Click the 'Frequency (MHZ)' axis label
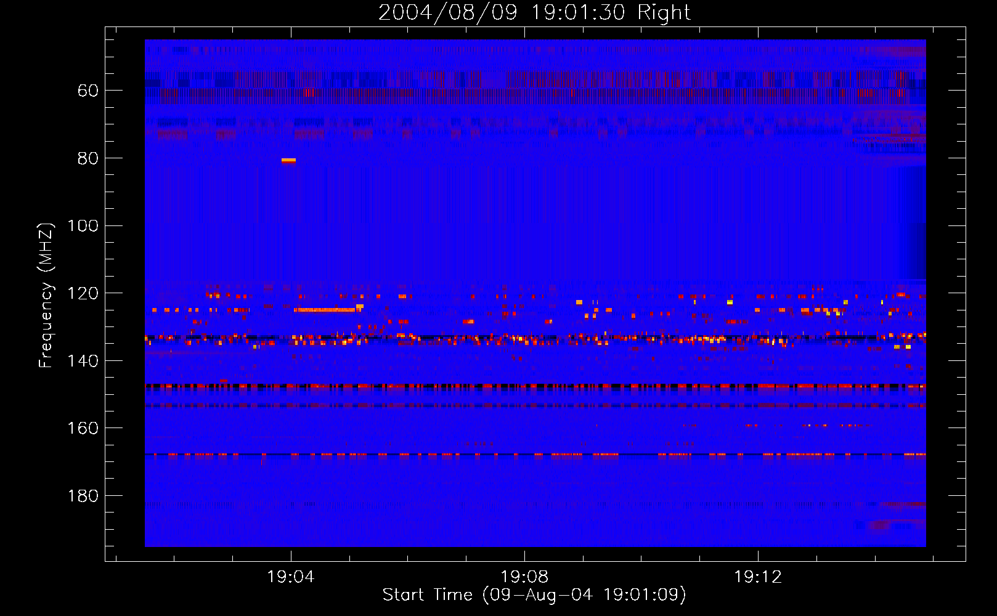The height and width of the screenshot is (616, 997). click(46, 295)
